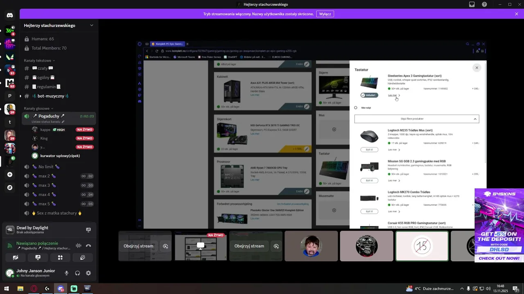524x294 pixels.
Task: Open Discord help question mark icon
Action: coord(484,4)
